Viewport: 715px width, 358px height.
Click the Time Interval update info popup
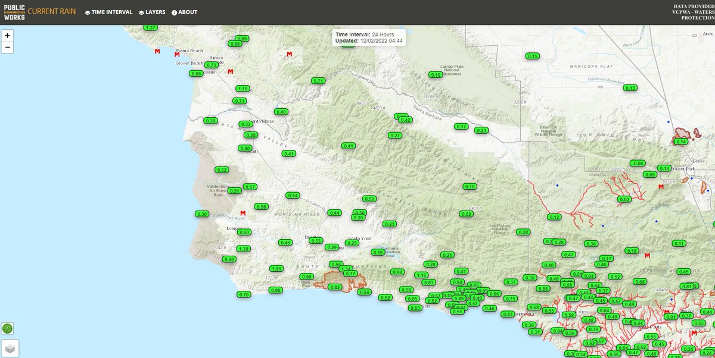(x=368, y=38)
